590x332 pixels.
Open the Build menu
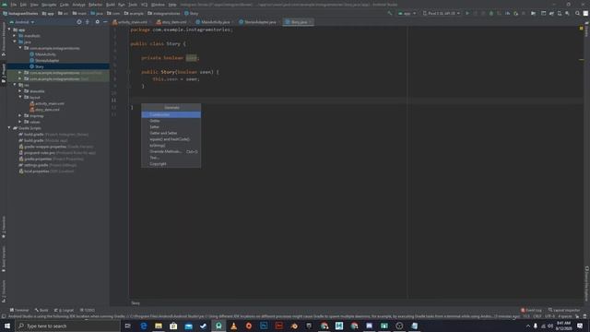point(111,5)
